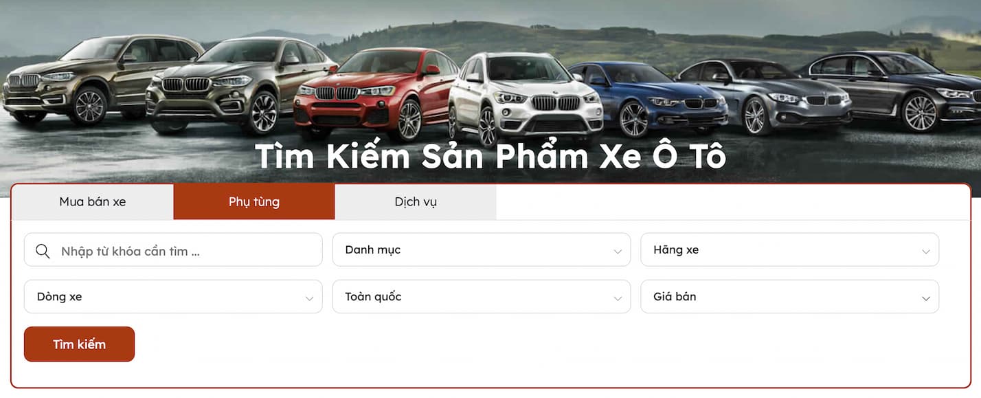This screenshot has width=981, height=398.
Task: Click the Giá bán dropdown chevron arrow
Action: tap(926, 298)
